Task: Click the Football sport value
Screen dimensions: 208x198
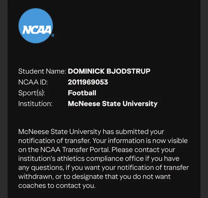Action: pos(82,93)
